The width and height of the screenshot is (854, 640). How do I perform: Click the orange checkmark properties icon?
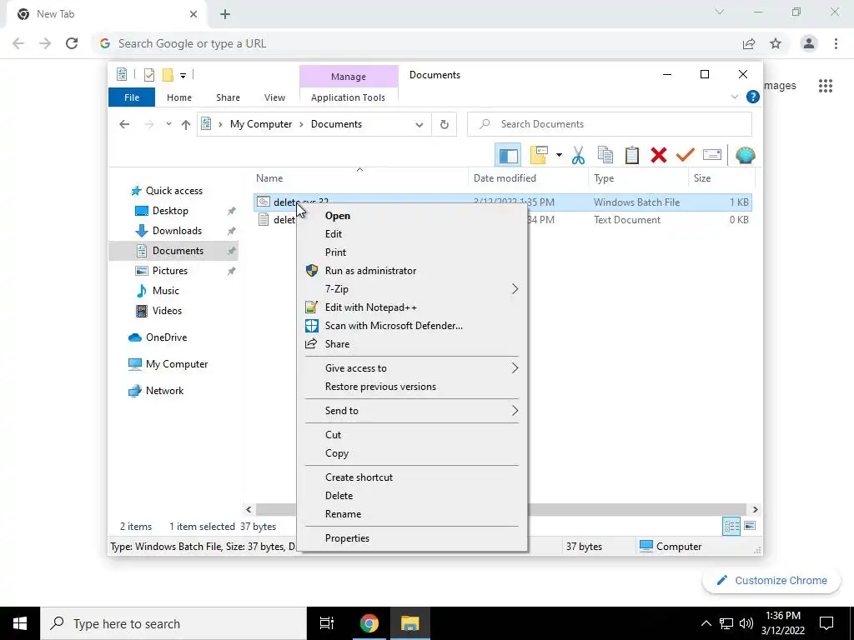pyautogui.click(x=686, y=156)
